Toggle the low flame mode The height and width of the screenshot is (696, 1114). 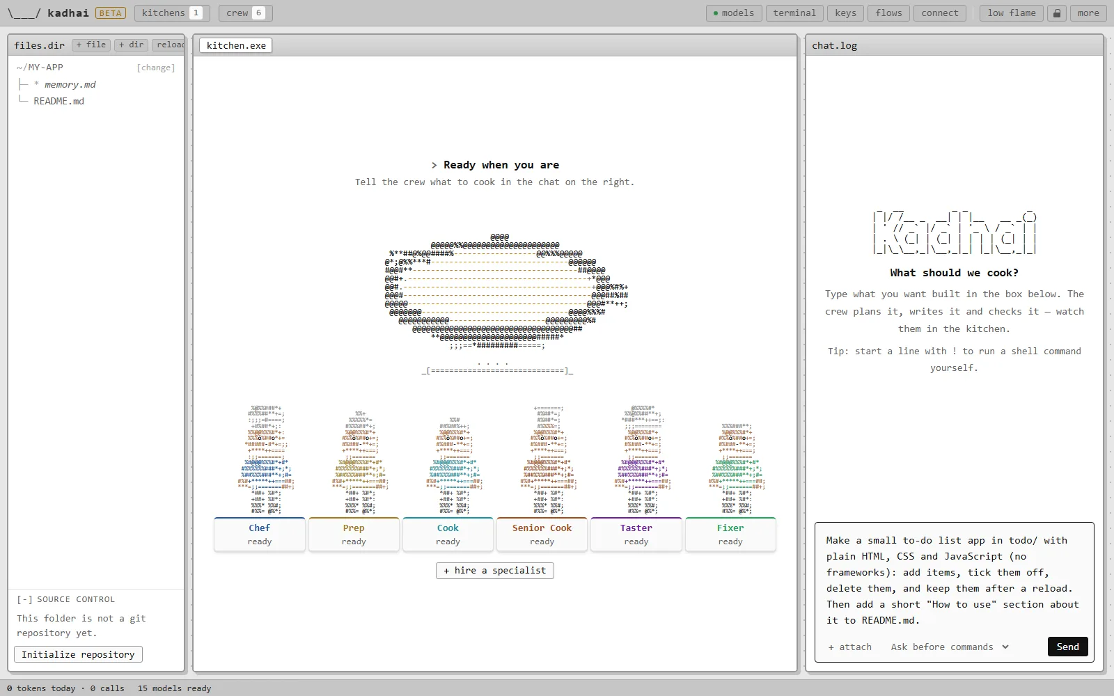[x=1012, y=13]
